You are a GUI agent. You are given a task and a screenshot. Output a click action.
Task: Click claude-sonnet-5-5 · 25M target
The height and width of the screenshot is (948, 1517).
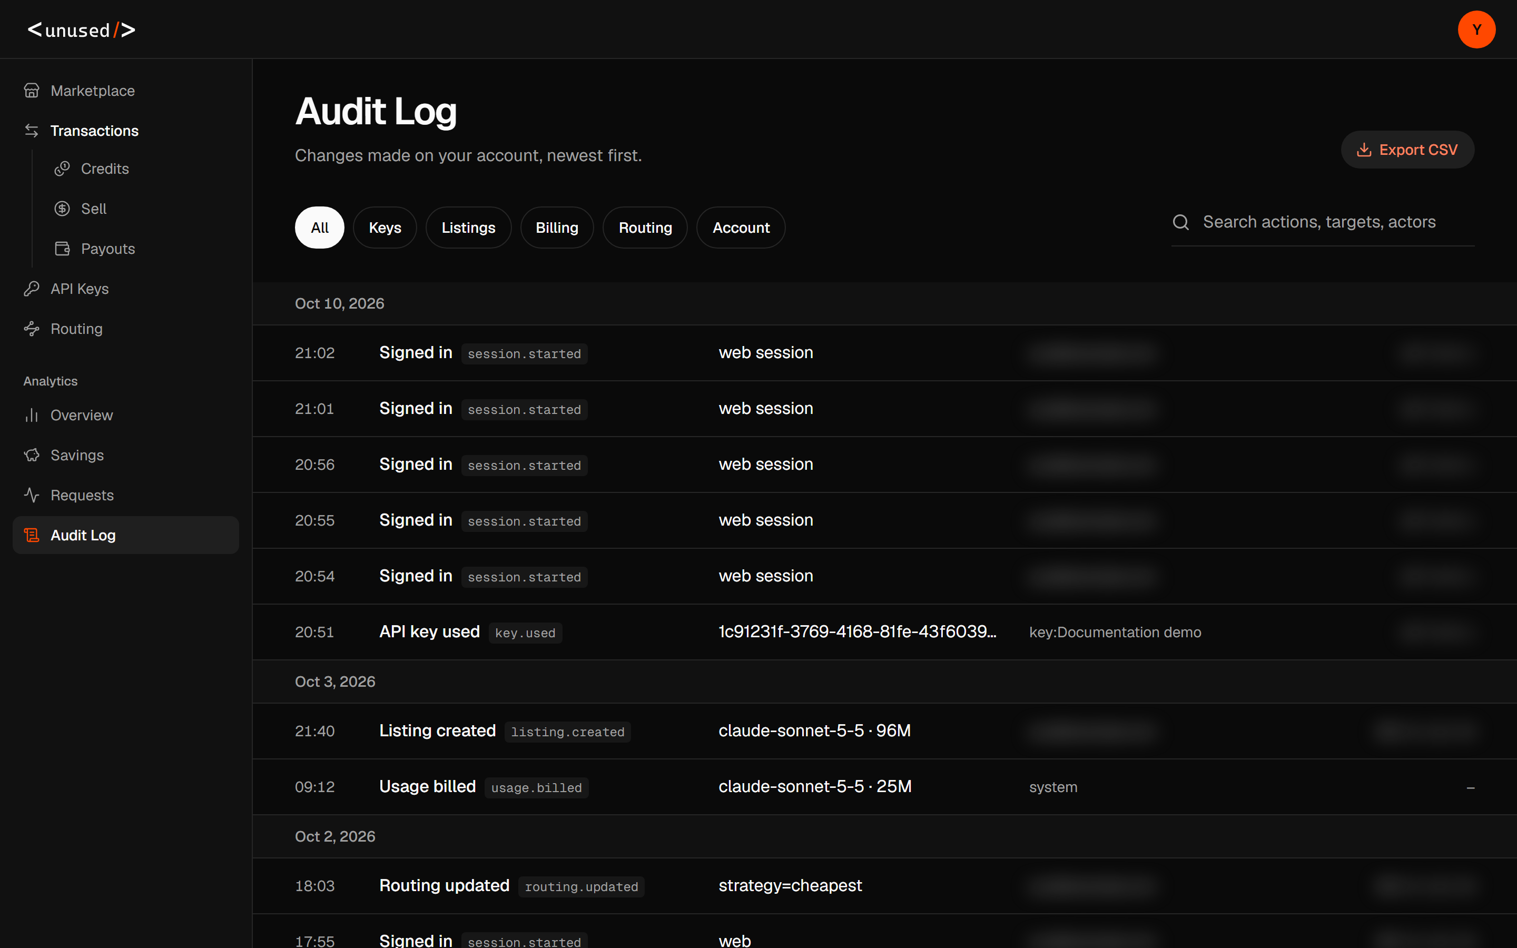pyautogui.click(x=815, y=787)
